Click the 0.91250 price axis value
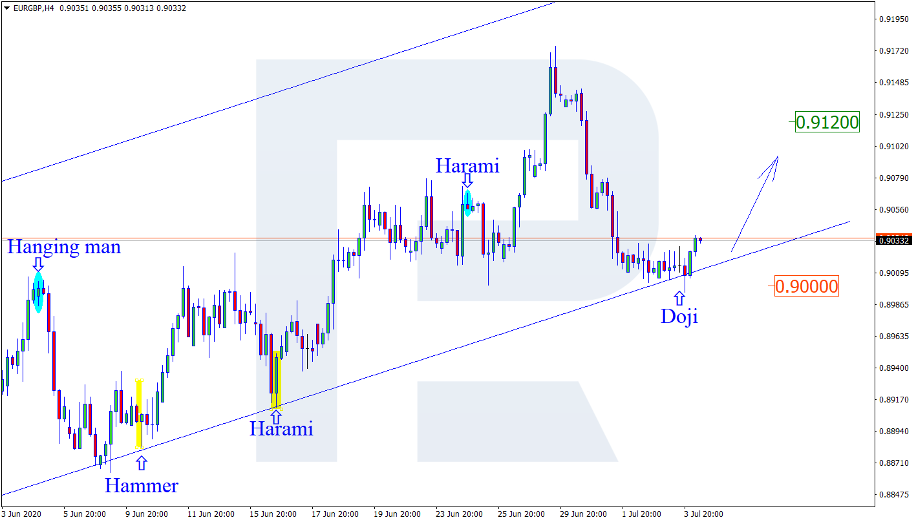 click(895, 114)
